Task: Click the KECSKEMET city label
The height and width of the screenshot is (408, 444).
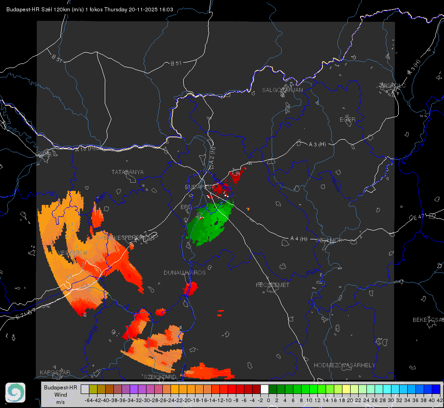Action: tap(273, 285)
